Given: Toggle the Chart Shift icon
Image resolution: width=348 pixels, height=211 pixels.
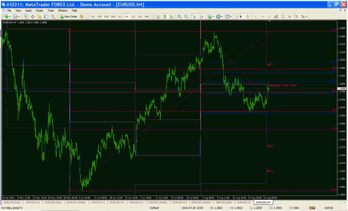Looking at the screenshot, I should pos(202,17).
